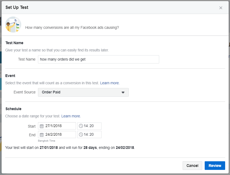
Task: Click the minutes value in End time
Action: tap(91, 135)
